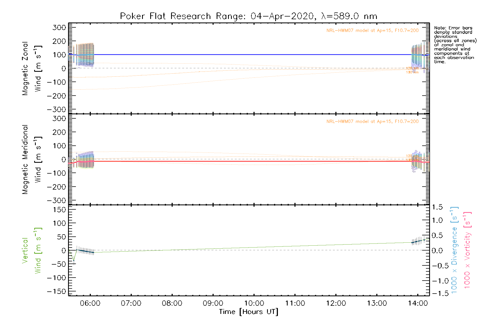Click the blue zonal wind mean line
The width and height of the screenshot is (488, 325).
pos(249,54)
